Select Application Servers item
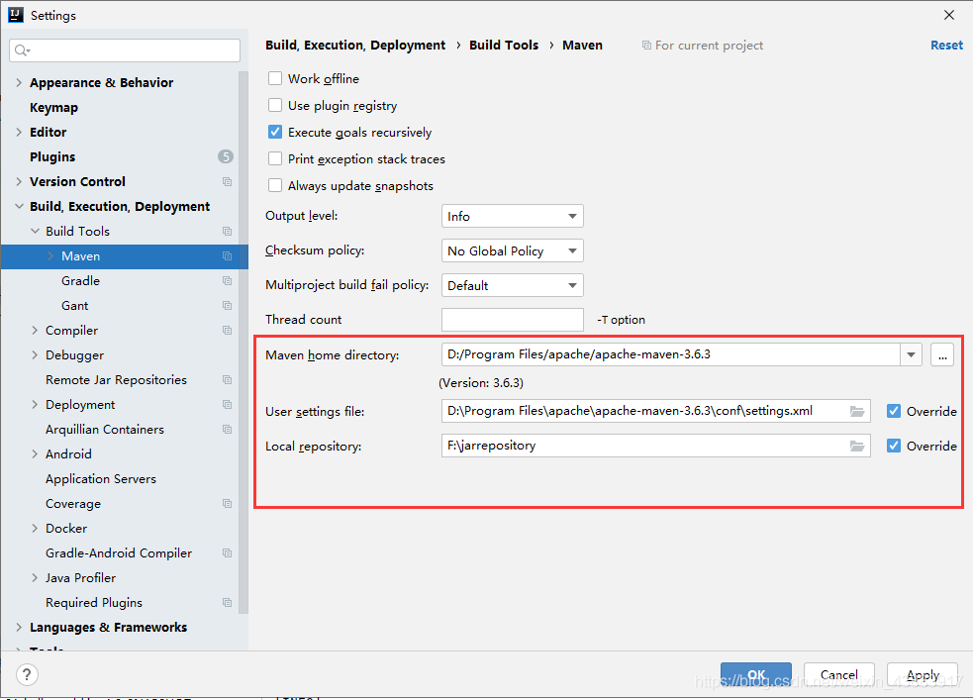Viewport: 973px width, 700px height. click(x=101, y=479)
